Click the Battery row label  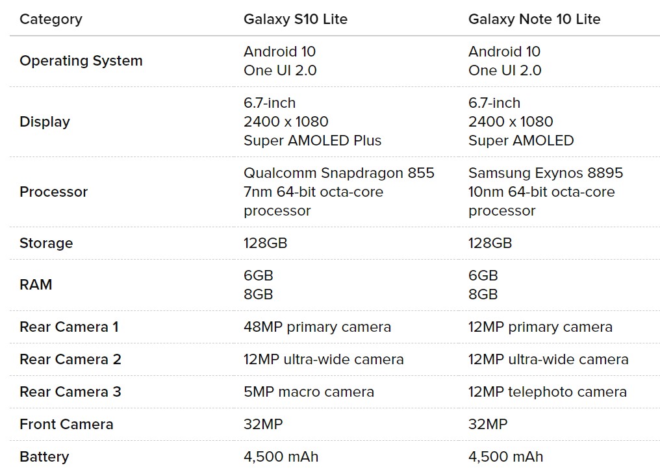[x=44, y=457]
